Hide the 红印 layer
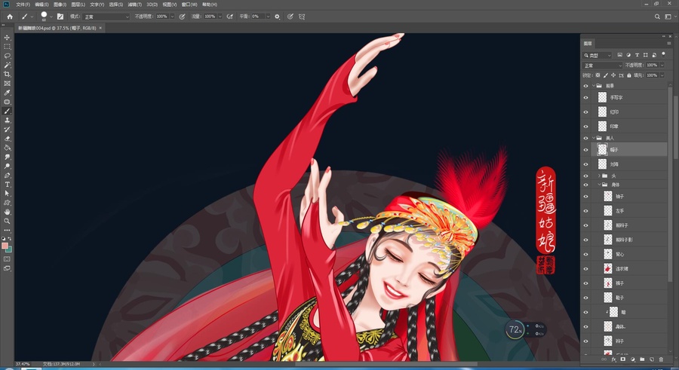The height and width of the screenshot is (370, 679). [586, 112]
